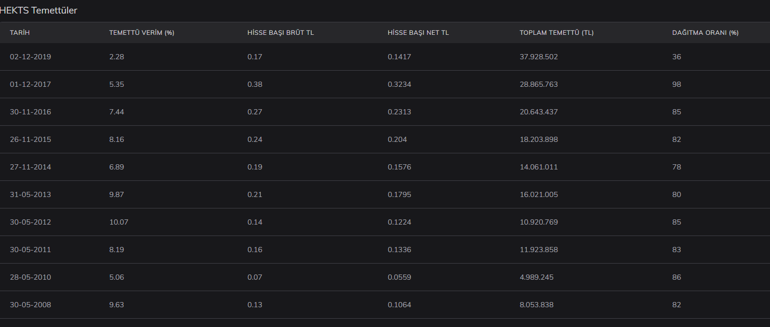Click gross per share value 0.13

point(255,305)
